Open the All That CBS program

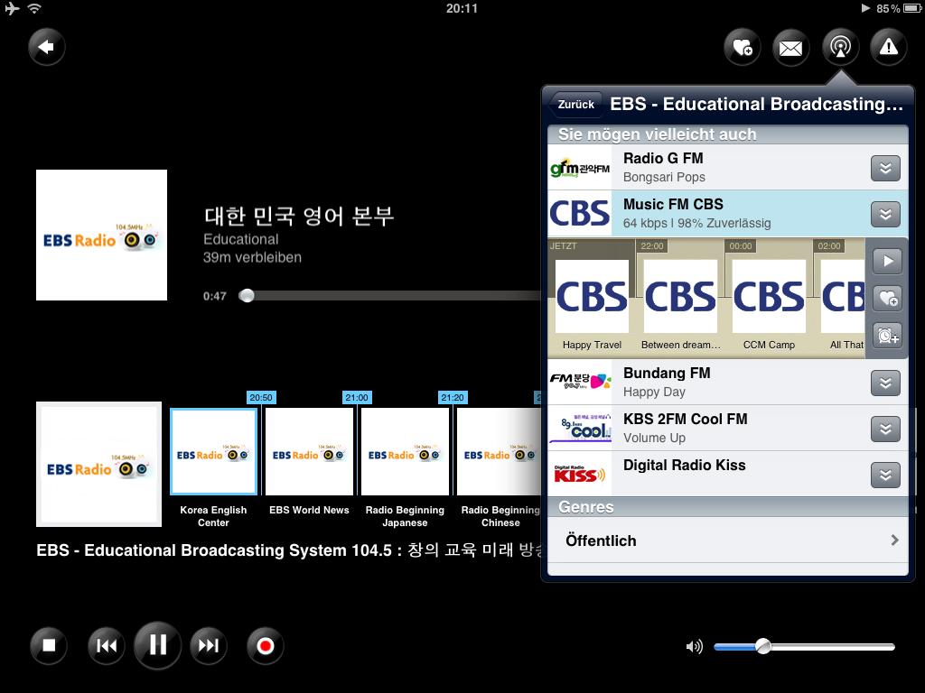(x=843, y=296)
